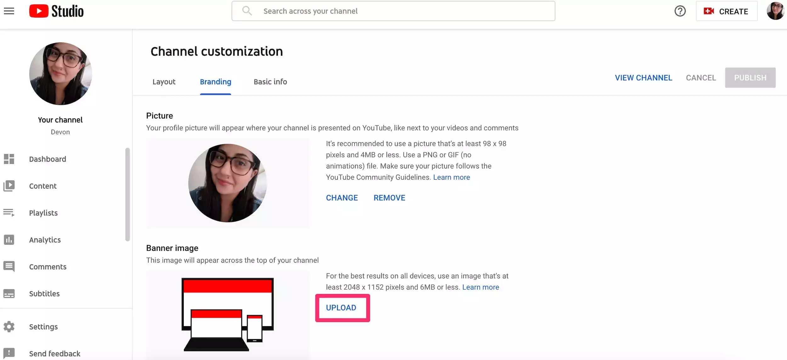Open Analytics via bar chart icon

pos(9,240)
